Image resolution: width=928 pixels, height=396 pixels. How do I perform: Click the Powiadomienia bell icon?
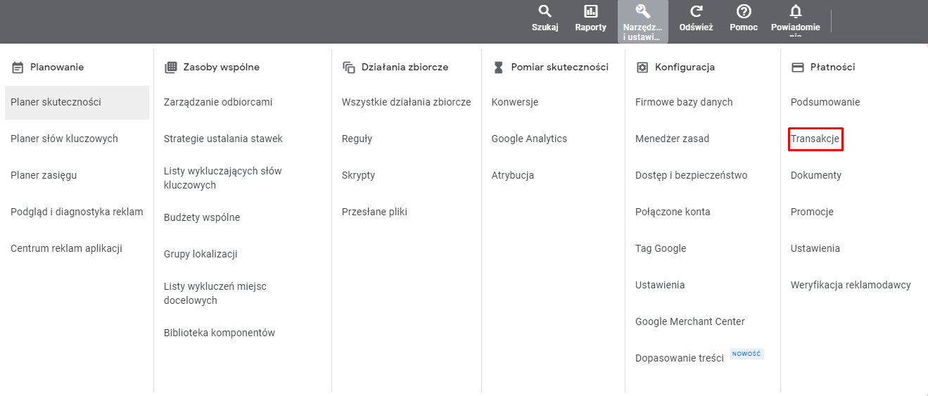point(796,11)
